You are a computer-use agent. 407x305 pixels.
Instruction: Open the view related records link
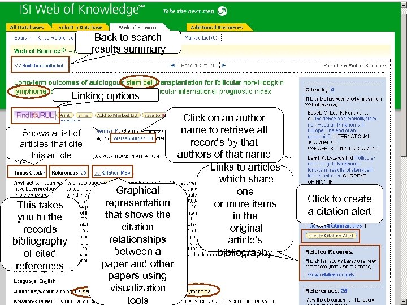point(331,274)
